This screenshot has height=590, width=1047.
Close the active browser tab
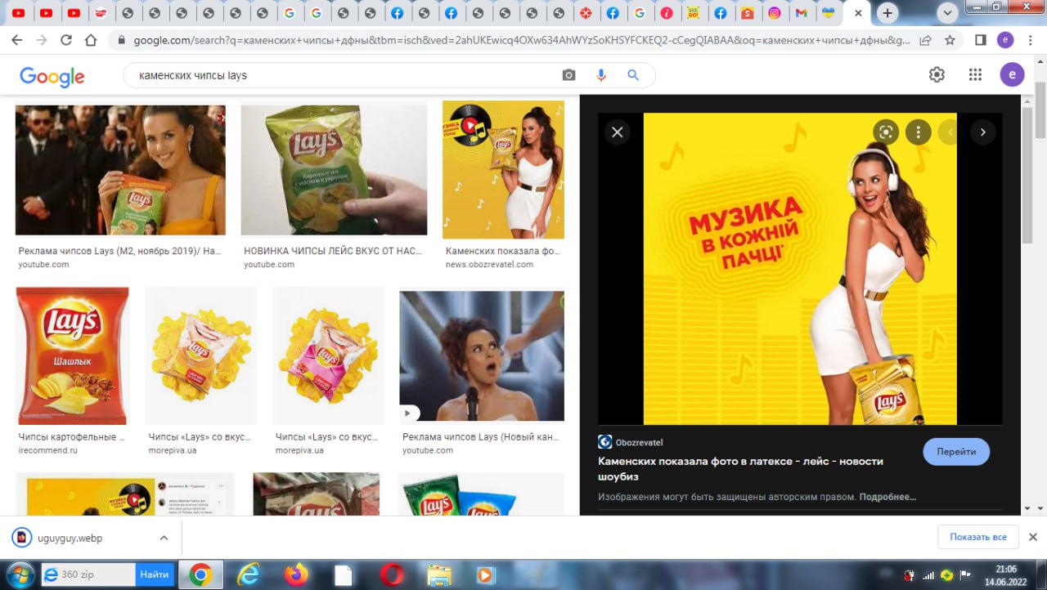pos(857,13)
